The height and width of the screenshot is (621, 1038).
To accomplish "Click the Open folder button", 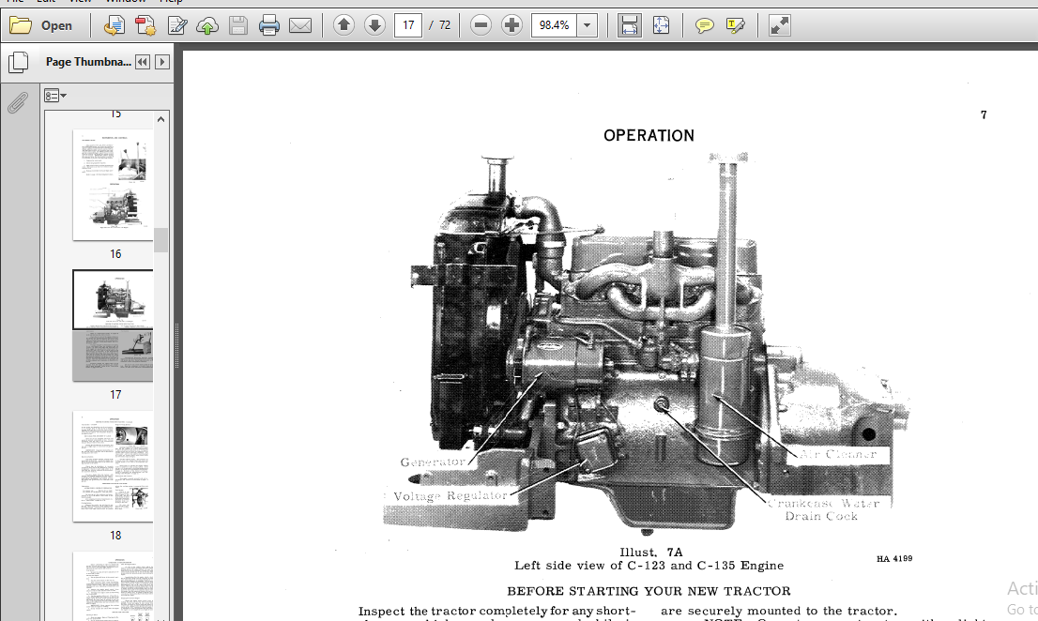I will [41, 25].
